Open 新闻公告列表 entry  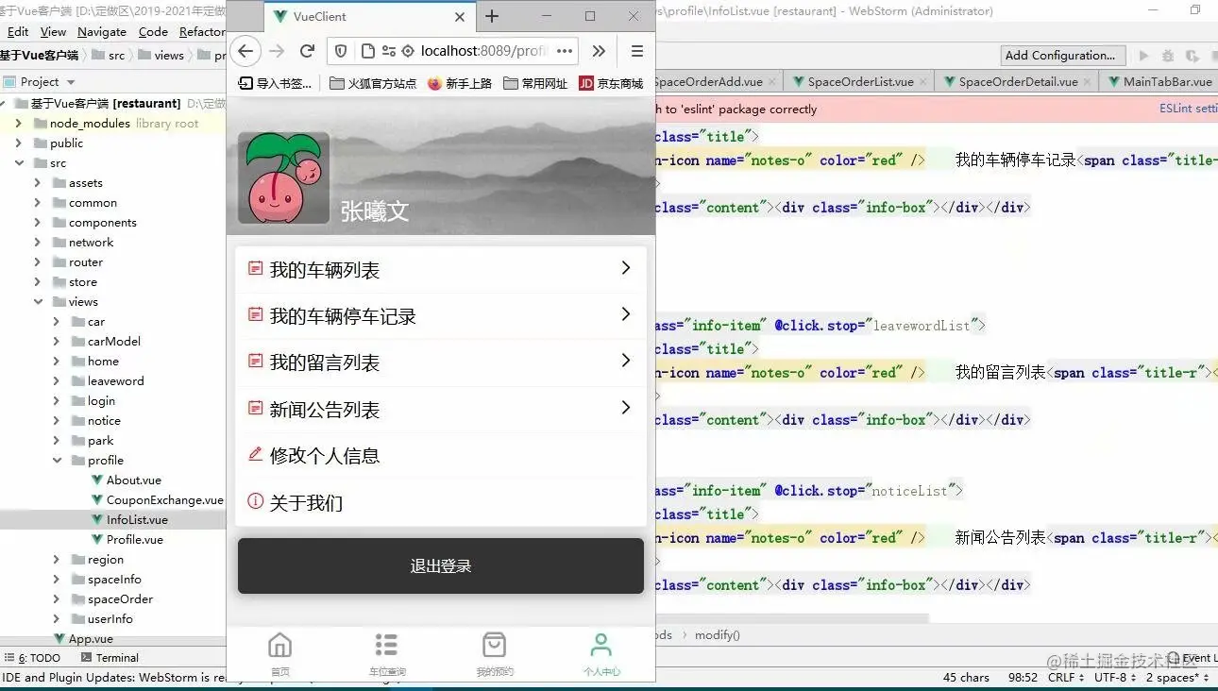441,409
